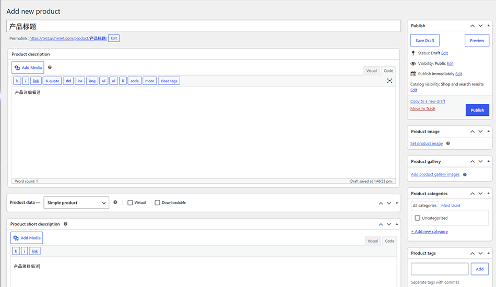The width and height of the screenshot is (496, 287).
Task: Open the Simple product type dropdown
Action: (x=76, y=202)
